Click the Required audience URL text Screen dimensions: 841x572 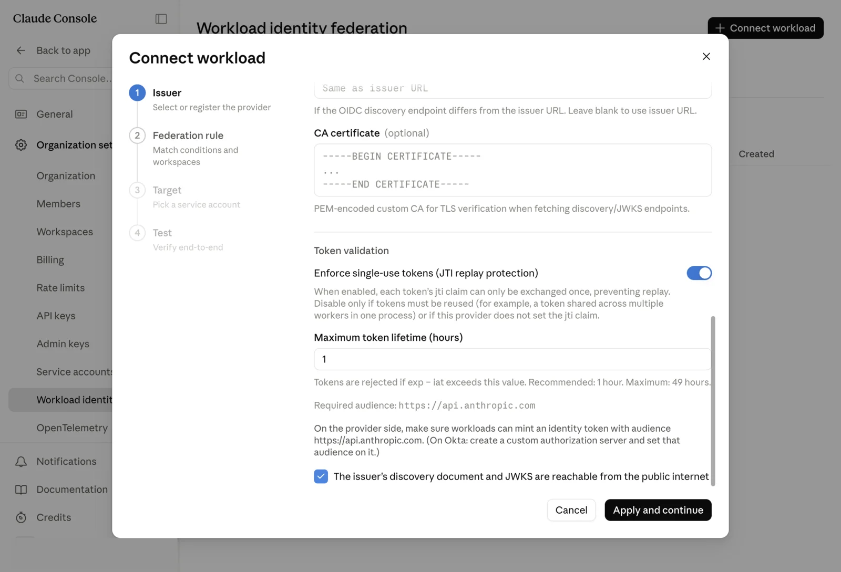point(467,405)
